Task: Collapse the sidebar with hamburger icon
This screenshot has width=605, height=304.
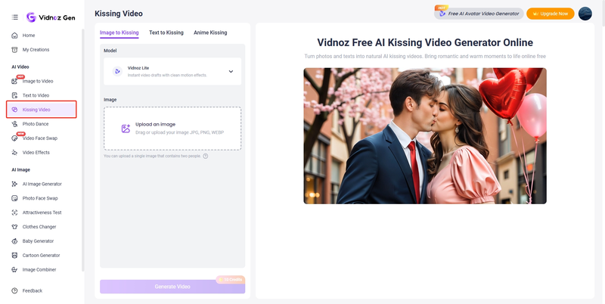Action: tap(14, 17)
